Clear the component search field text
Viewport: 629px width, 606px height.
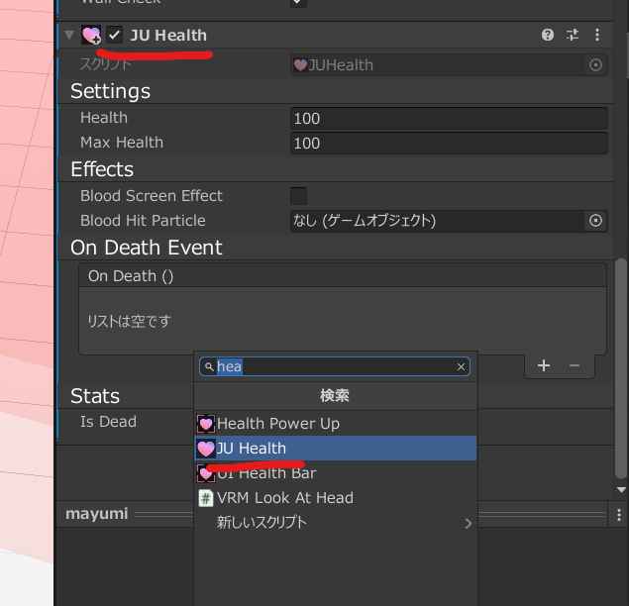coord(461,367)
